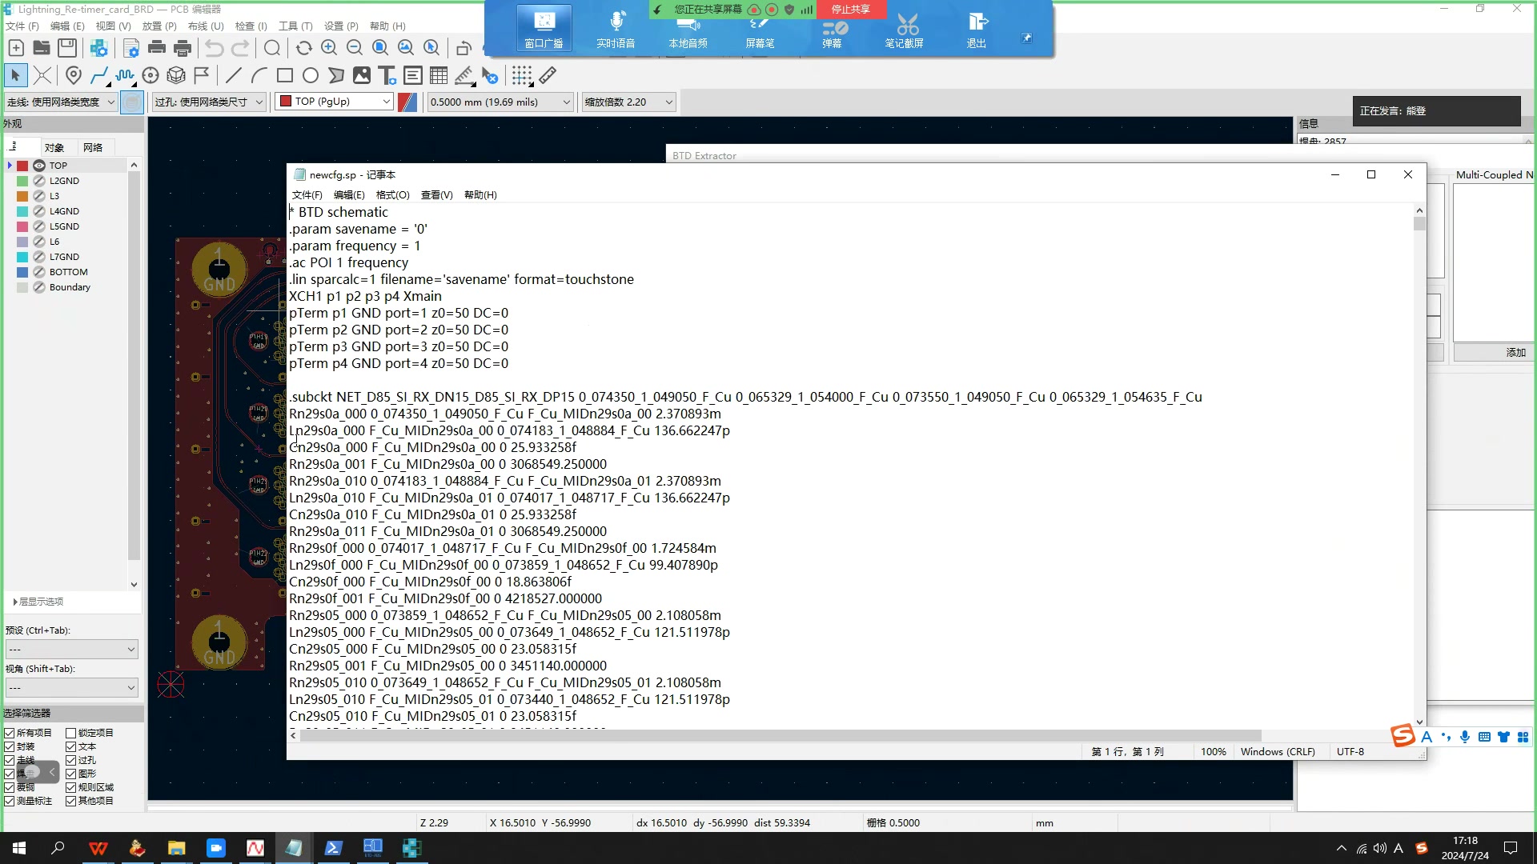Expand the TOP layer tree item

9,166
